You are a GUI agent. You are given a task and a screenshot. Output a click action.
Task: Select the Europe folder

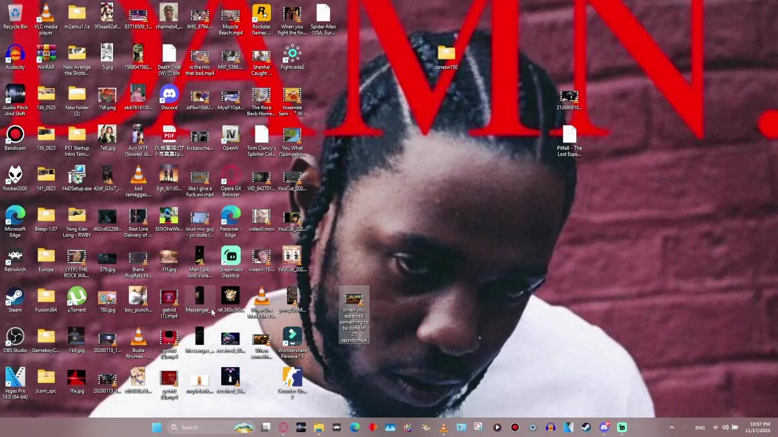pyautogui.click(x=46, y=260)
